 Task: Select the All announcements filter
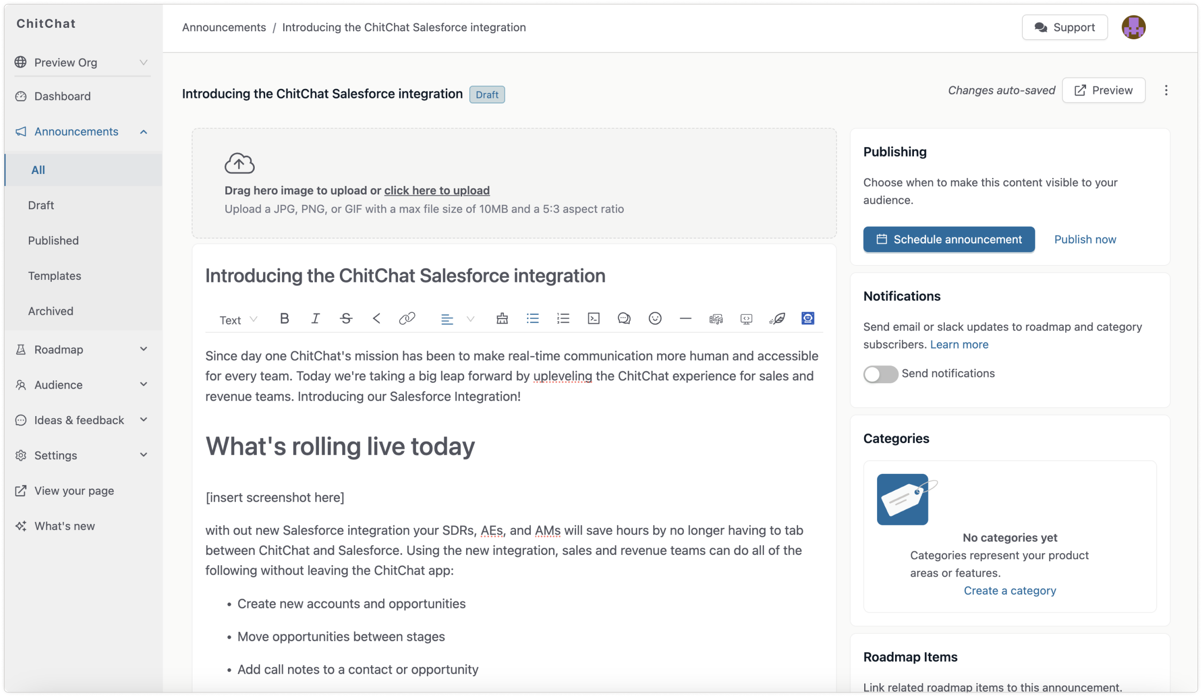(x=83, y=170)
